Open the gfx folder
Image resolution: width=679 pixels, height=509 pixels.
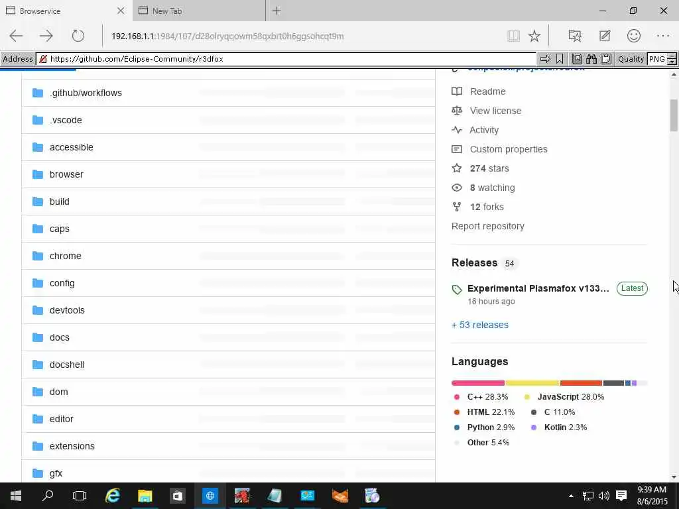[56, 473]
